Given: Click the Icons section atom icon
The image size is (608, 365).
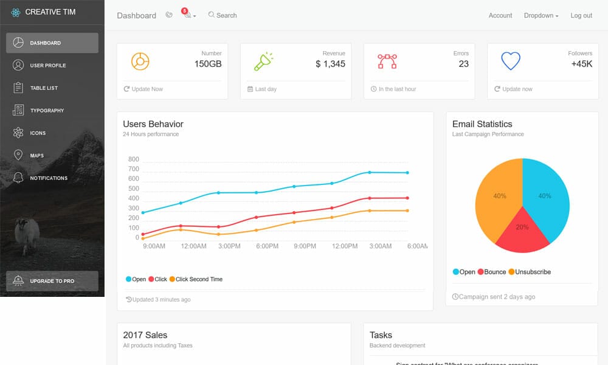Looking at the screenshot, I should (x=18, y=133).
